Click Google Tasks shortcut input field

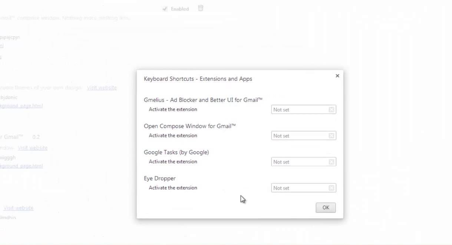coord(304,162)
